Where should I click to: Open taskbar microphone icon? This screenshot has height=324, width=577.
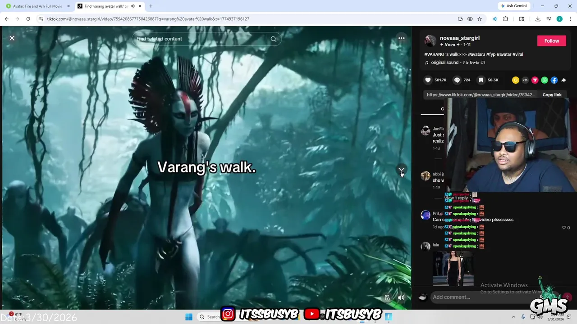[523, 317]
